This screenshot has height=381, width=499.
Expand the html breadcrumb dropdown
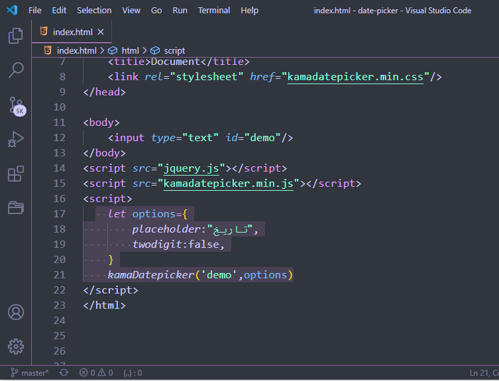(x=130, y=50)
